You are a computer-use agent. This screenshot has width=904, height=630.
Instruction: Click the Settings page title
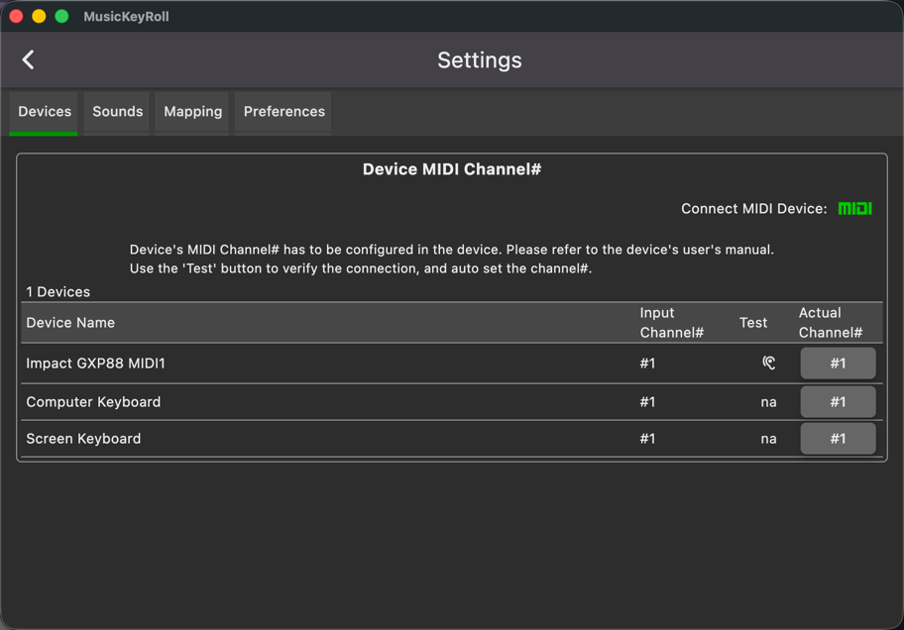[x=479, y=60]
